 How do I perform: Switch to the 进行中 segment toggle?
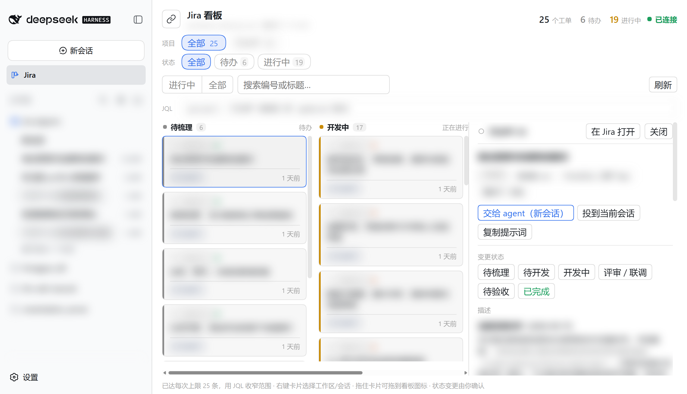[182, 85]
